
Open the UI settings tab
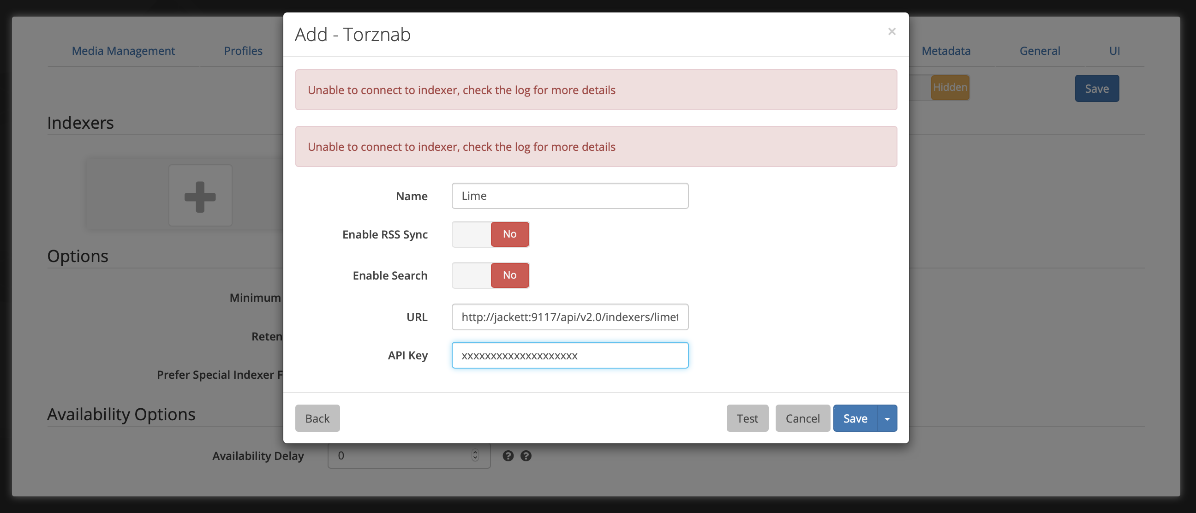(1114, 51)
